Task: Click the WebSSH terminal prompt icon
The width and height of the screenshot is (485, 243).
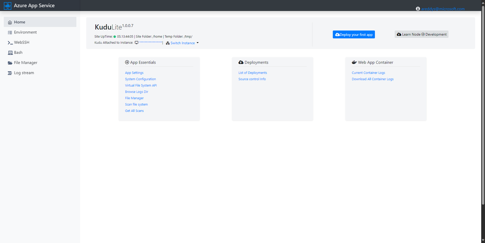Action: (x=10, y=43)
